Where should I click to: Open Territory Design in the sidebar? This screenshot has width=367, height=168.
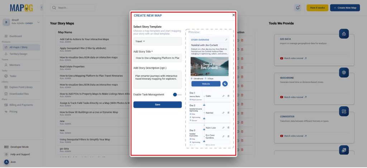18,54
